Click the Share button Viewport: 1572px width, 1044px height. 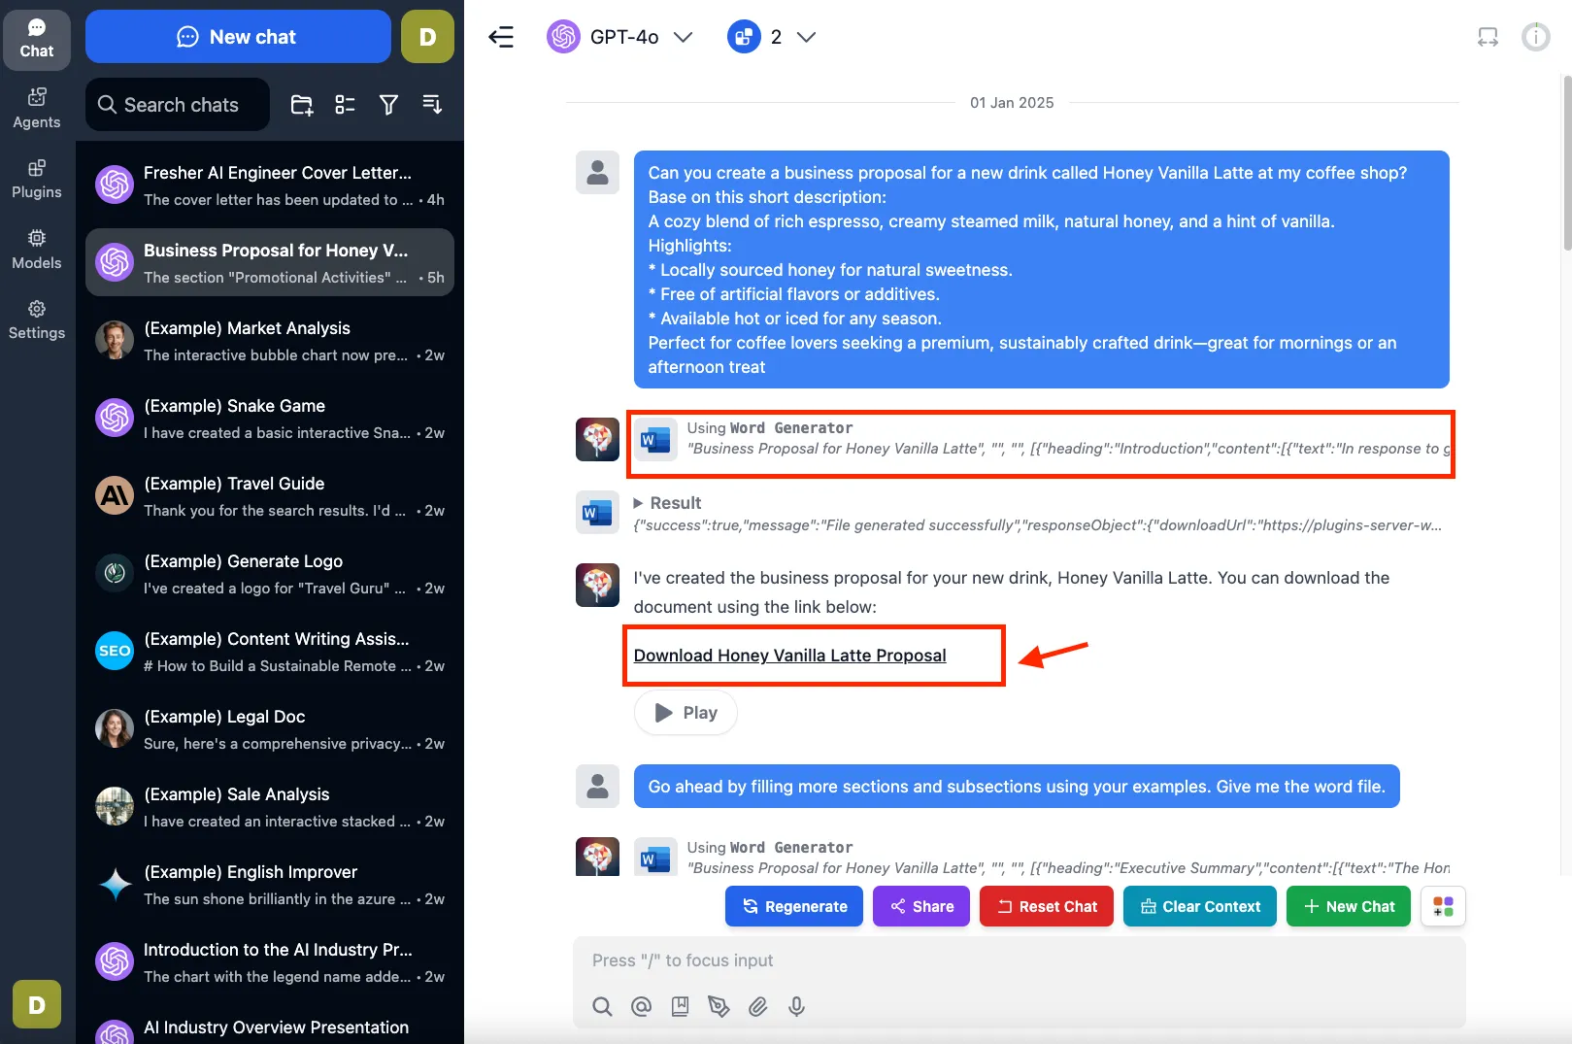[x=921, y=906]
